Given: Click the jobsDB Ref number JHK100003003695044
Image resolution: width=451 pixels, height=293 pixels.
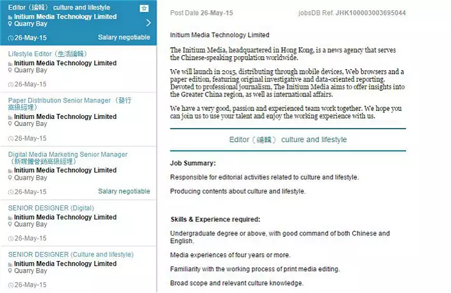Looking at the screenshot, I should [370, 13].
